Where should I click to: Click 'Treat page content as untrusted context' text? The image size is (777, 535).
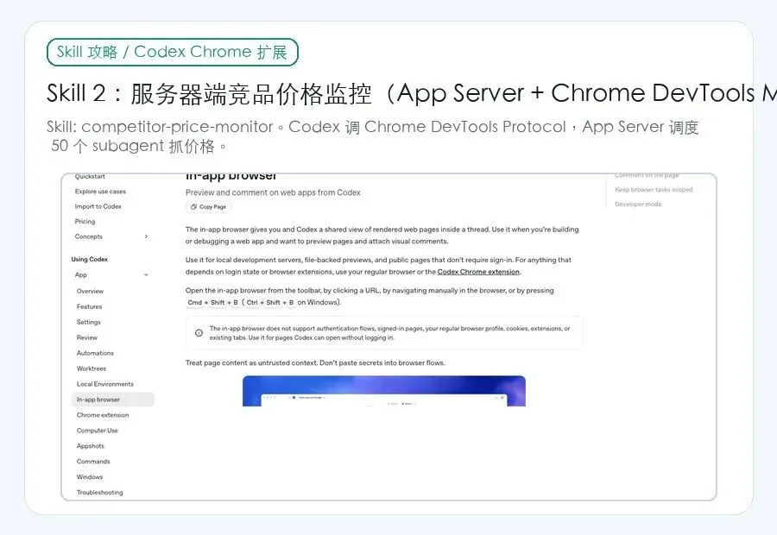coord(251,363)
